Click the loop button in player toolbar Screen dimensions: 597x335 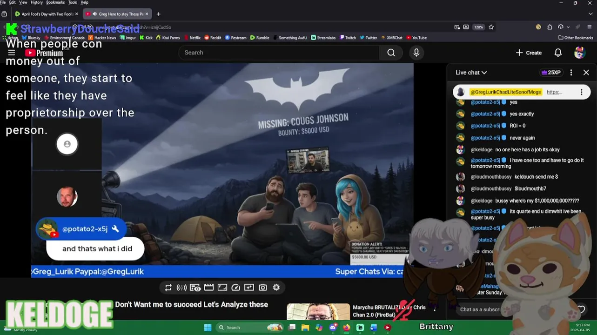[x=168, y=288]
